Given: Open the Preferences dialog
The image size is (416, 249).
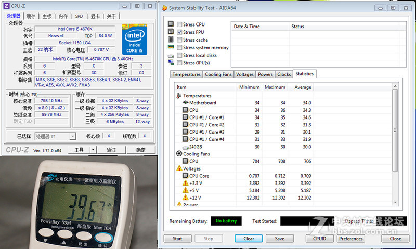Looking at the screenshot, I should (350, 239).
